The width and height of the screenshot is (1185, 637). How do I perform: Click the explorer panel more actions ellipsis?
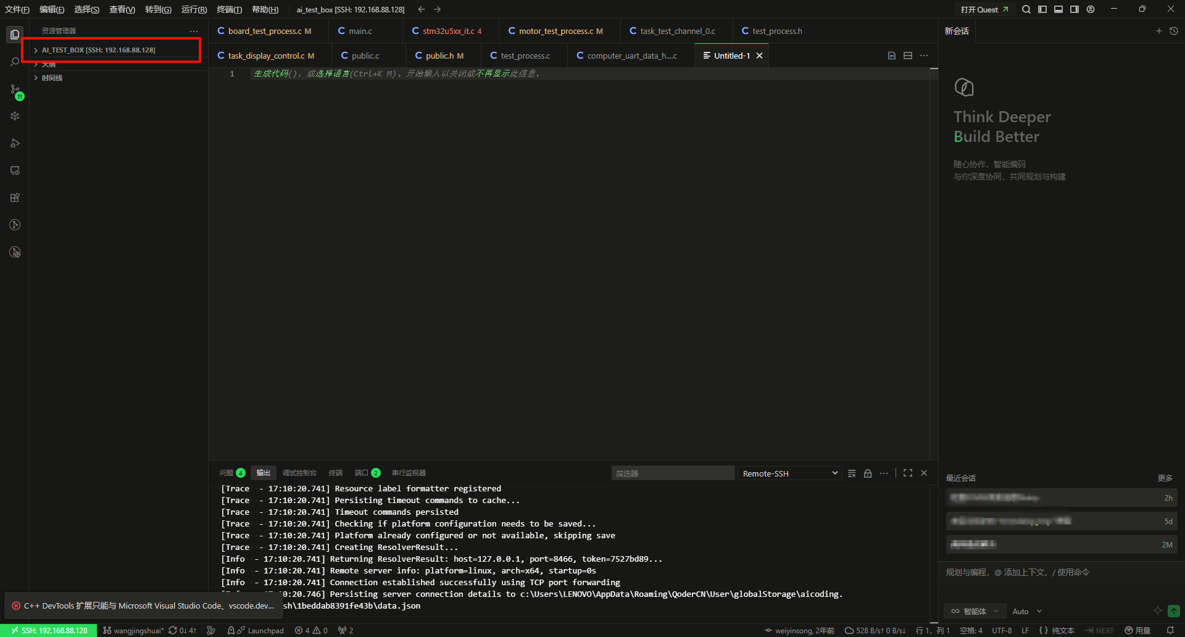tap(194, 31)
